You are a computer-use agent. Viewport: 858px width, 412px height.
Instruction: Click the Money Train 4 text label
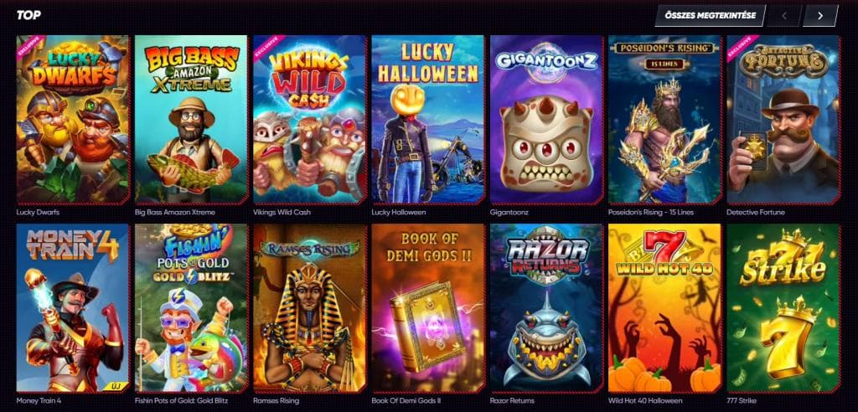pyautogui.click(x=38, y=400)
